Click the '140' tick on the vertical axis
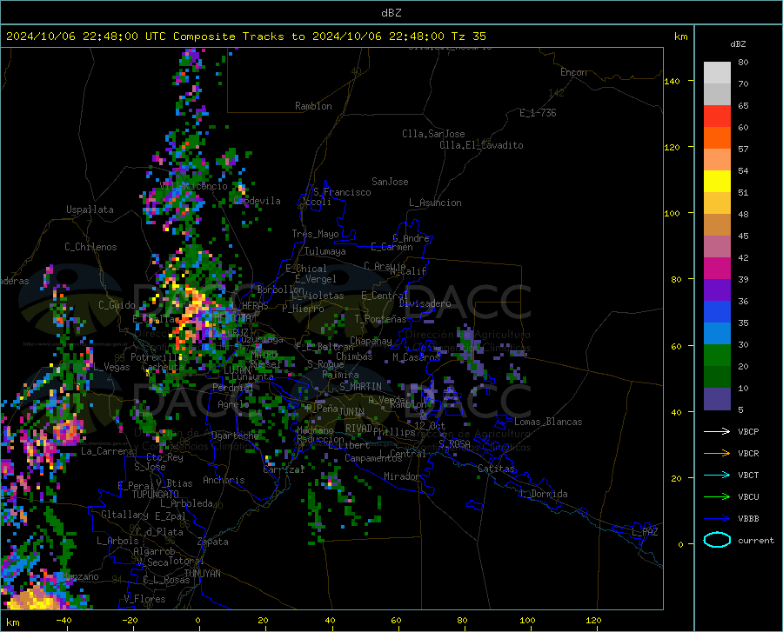 tap(672, 81)
